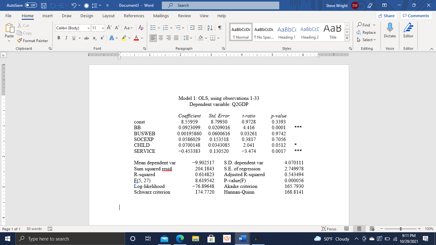The width and height of the screenshot is (436, 245).
Task: Decrease the paragraph indent
Action: (192, 28)
